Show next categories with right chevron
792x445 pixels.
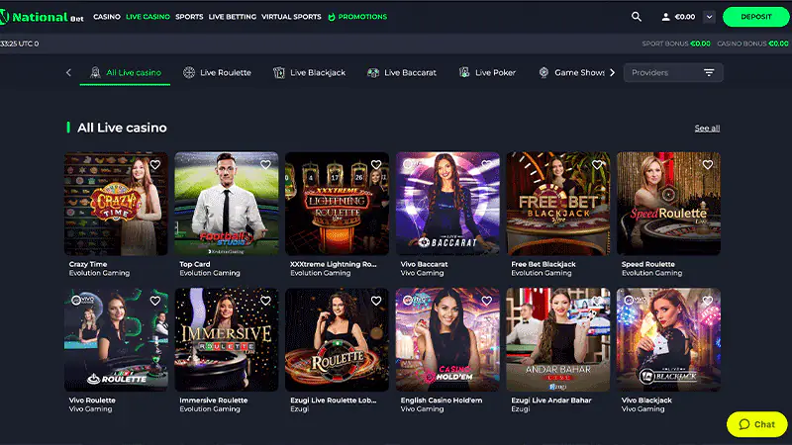[612, 72]
